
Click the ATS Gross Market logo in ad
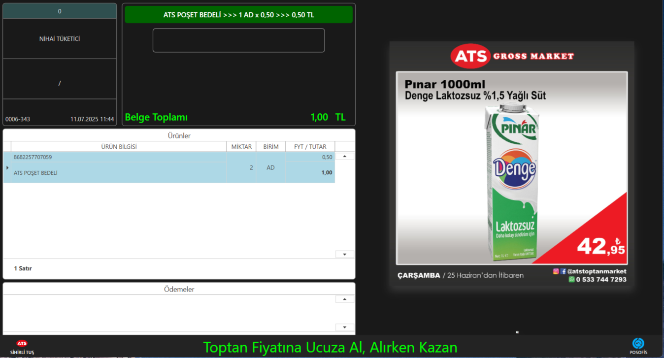512,56
